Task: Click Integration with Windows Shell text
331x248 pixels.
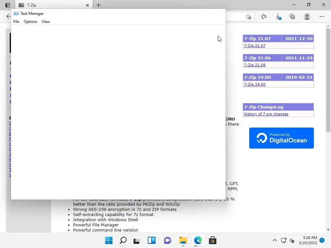Action: pos(105,220)
